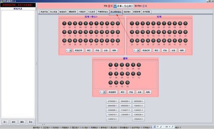Screen dimensions: 214x129
Task: Open count dropdown in the right 红球 panel
Action: (x=136, y=51)
